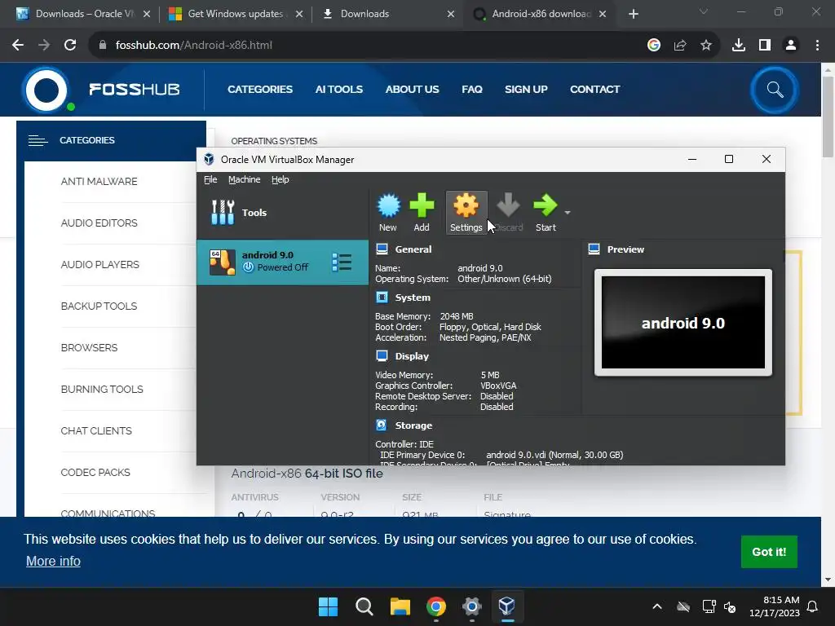Click the Tools icon in VirtualBox sidebar
835x626 pixels.
(223, 213)
